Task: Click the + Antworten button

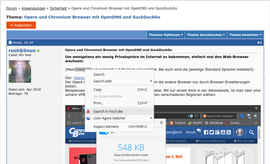Action: [21, 25]
